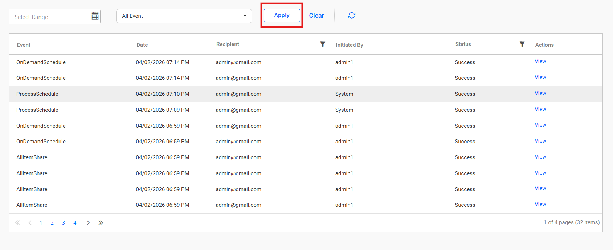Click the refresh icon
The image size is (613, 250).
tap(352, 16)
